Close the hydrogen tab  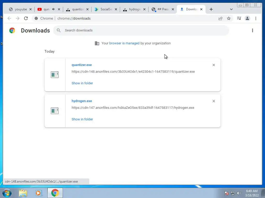click(144, 9)
